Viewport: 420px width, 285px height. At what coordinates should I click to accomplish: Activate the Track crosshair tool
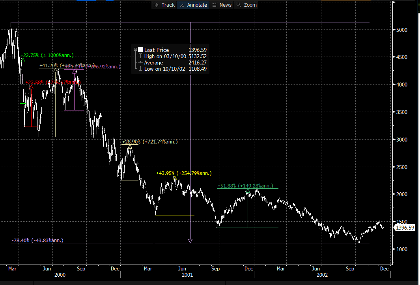pos(164,5)
